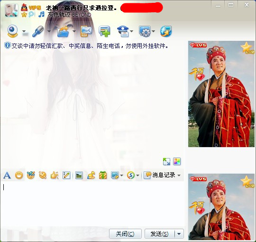
Task: Expand application options arrow next to gear monitor
Action: coord(153,31)
